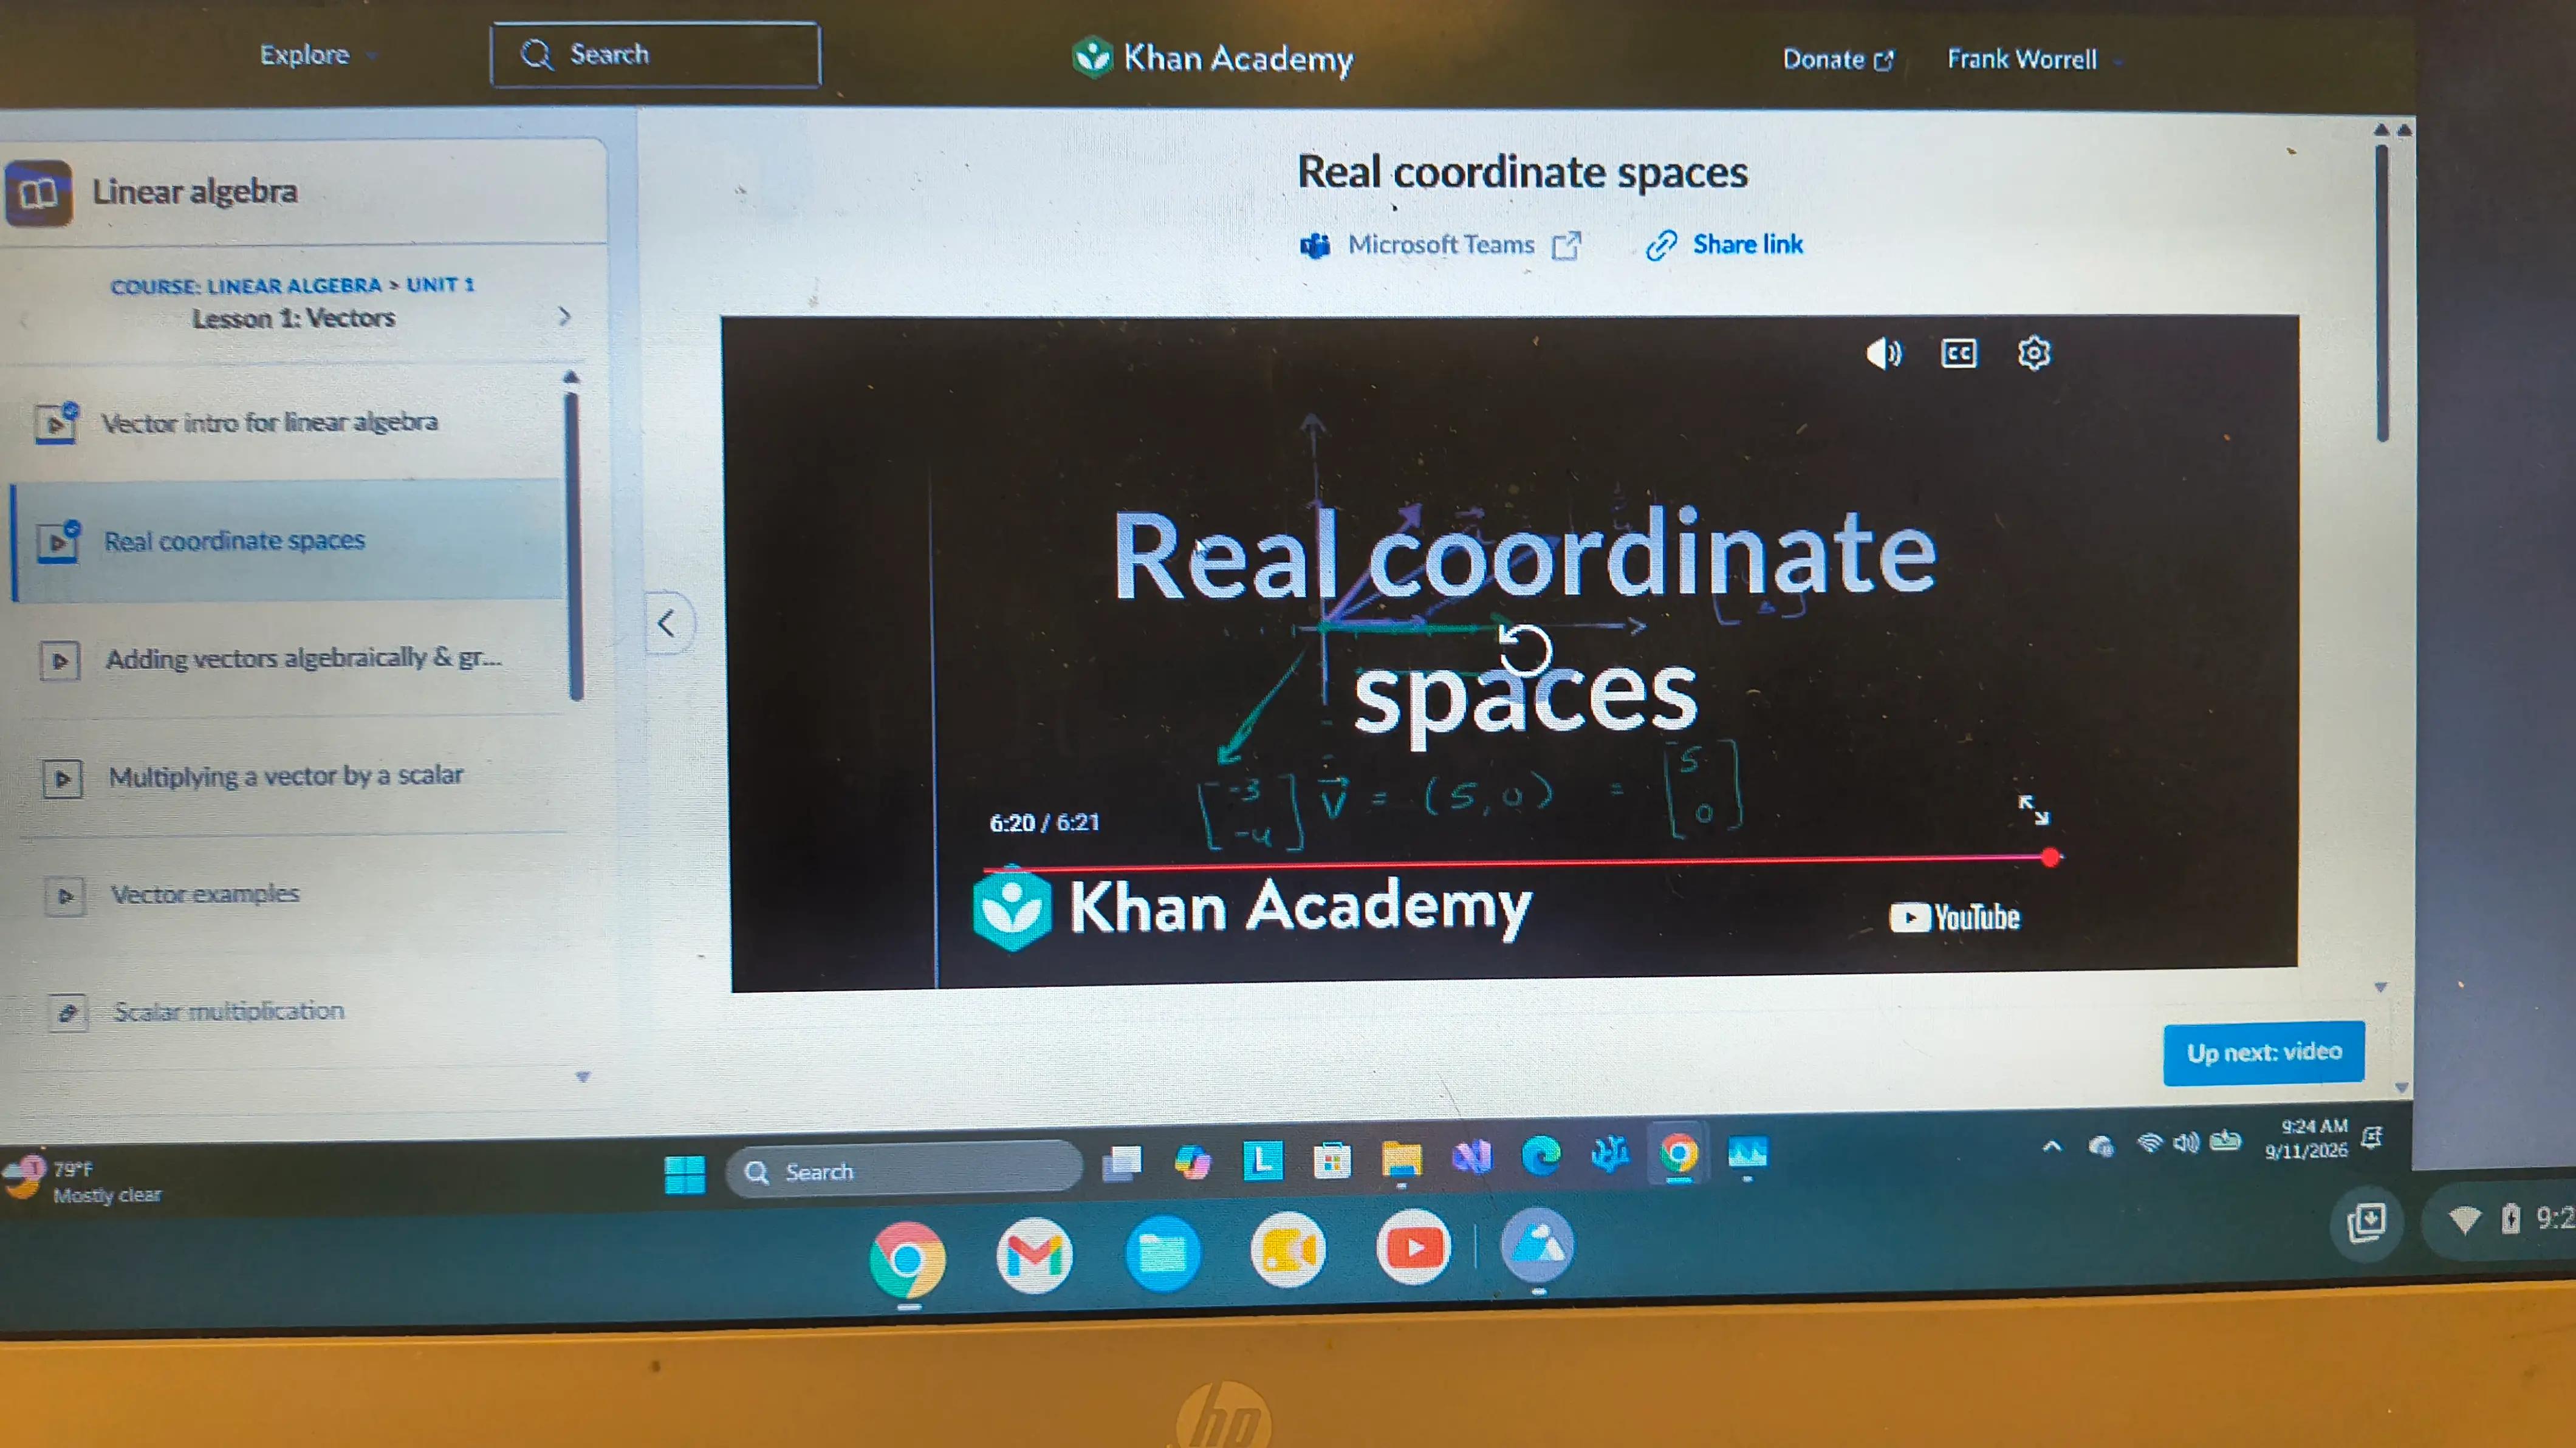Open the Frank Worrell account menu
The image size is (2576, 1448).
pyautogui.click(x=2034, y=59)
